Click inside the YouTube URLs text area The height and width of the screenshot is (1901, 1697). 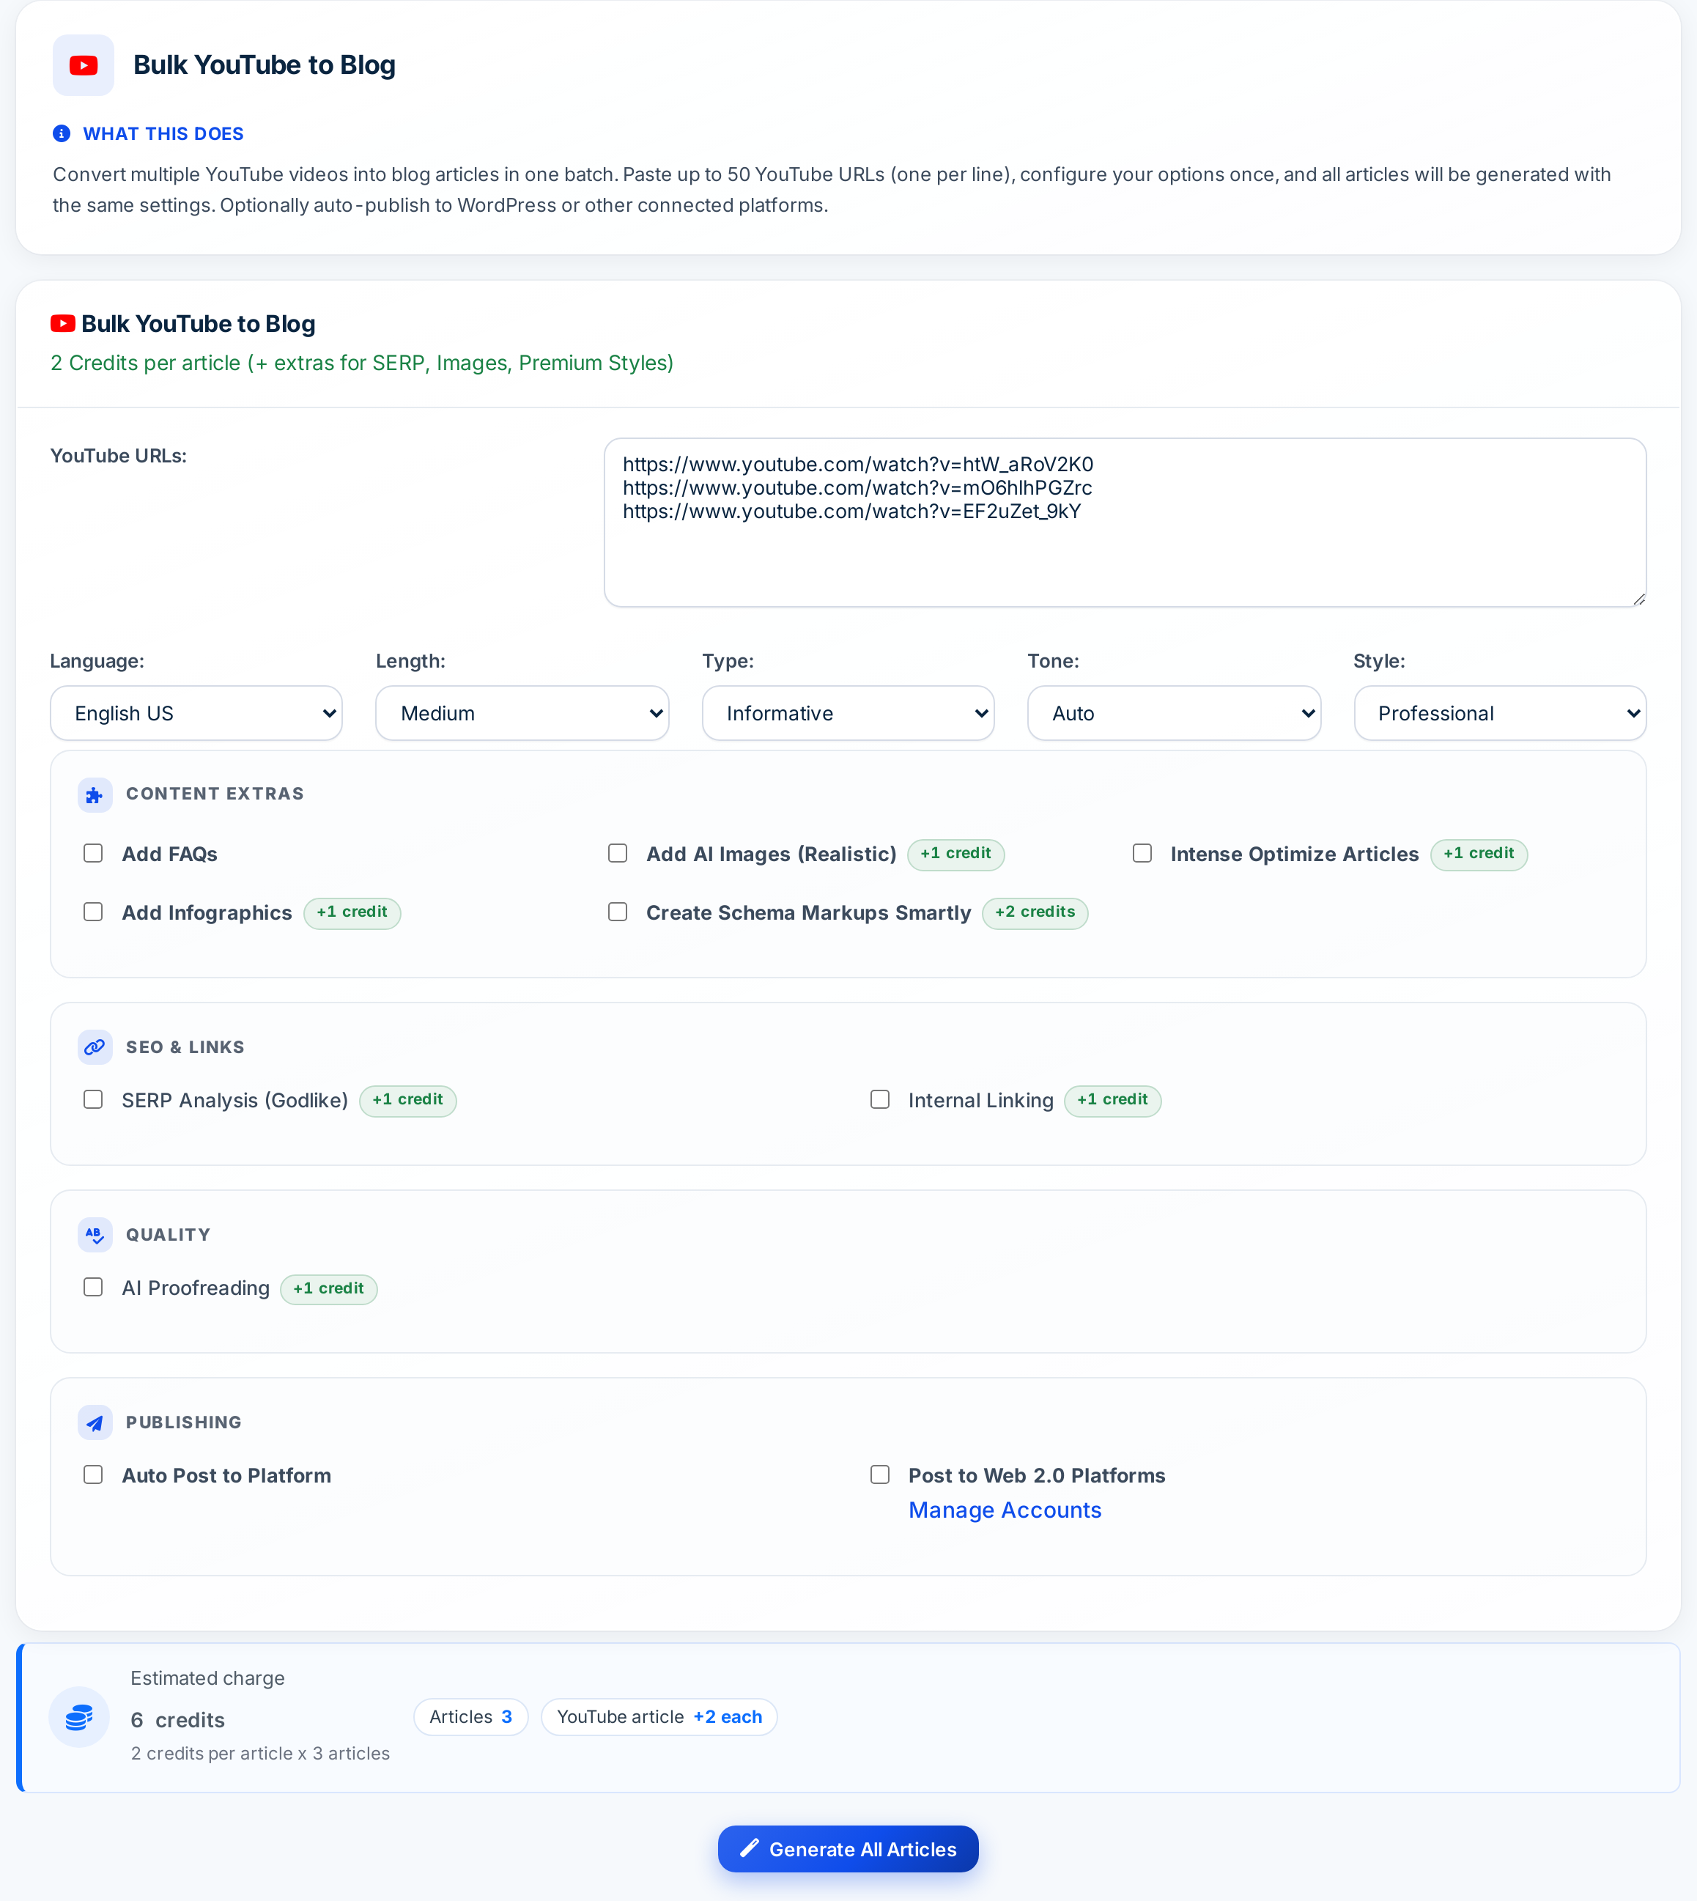[1125, 522]
